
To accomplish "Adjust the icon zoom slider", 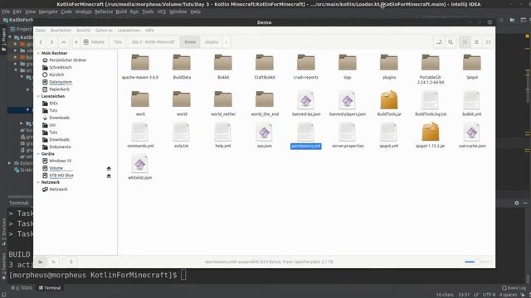I will pos(477,262).
